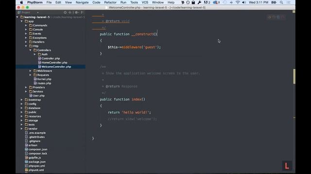Click the 'hello world!' string in code

135,112
